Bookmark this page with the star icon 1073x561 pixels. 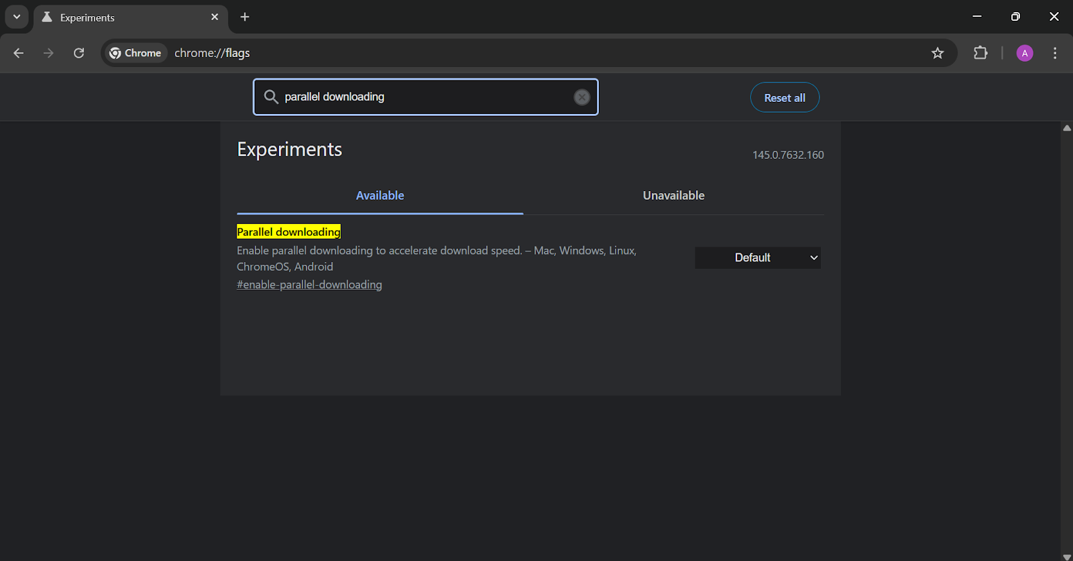pyautogui.click(x=938, y=53)
